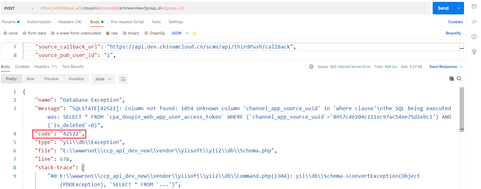Image resolution: width=481 pixels, height=189 pixels.
Task: Open the response JSON format dropdown
Action: (103, 79)
